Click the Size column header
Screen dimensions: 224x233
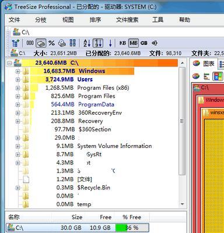click(77, 217)
